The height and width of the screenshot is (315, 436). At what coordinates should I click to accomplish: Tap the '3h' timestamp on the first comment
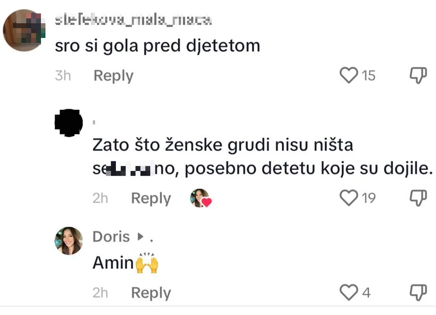tap(63, 76)
